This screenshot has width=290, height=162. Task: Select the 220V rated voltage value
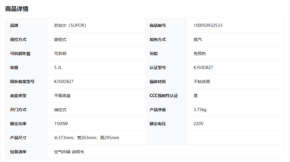coord(198,124)
